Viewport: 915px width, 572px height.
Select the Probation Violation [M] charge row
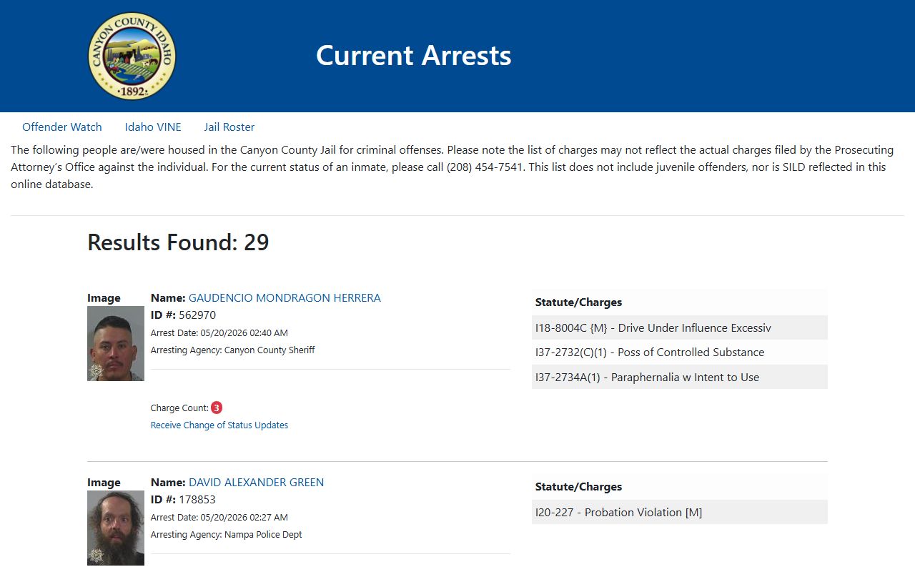pyautogui.click(x=680, y=513)
